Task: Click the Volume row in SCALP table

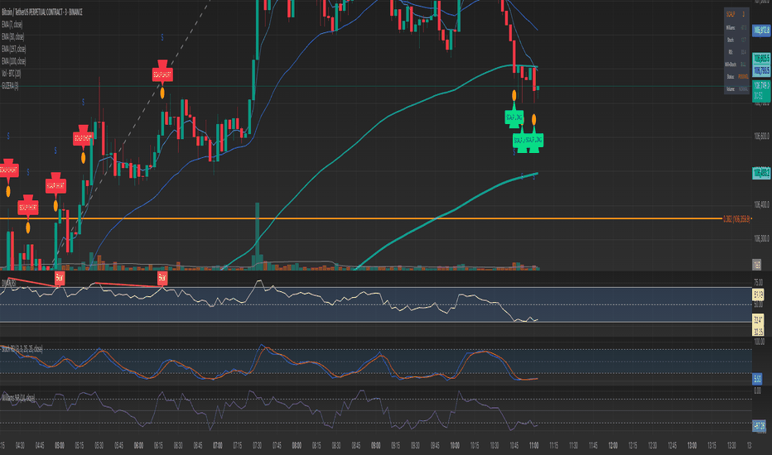Action: click(737, 89)
